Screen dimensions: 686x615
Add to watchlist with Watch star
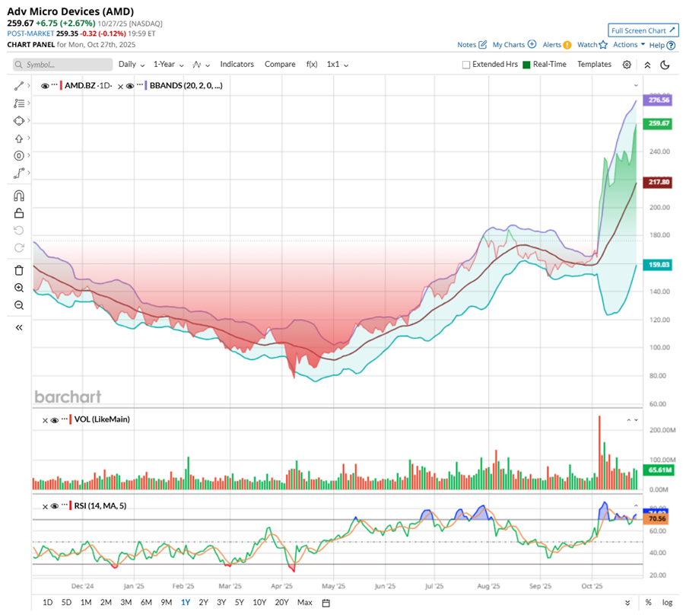[592, 45]
